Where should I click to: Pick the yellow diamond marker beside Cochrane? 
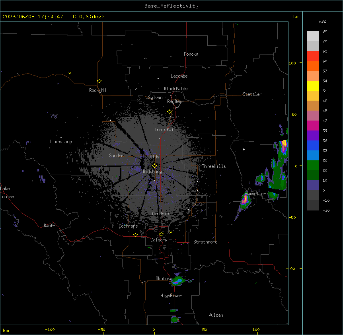pyautogui.click(x=135, y=235)
